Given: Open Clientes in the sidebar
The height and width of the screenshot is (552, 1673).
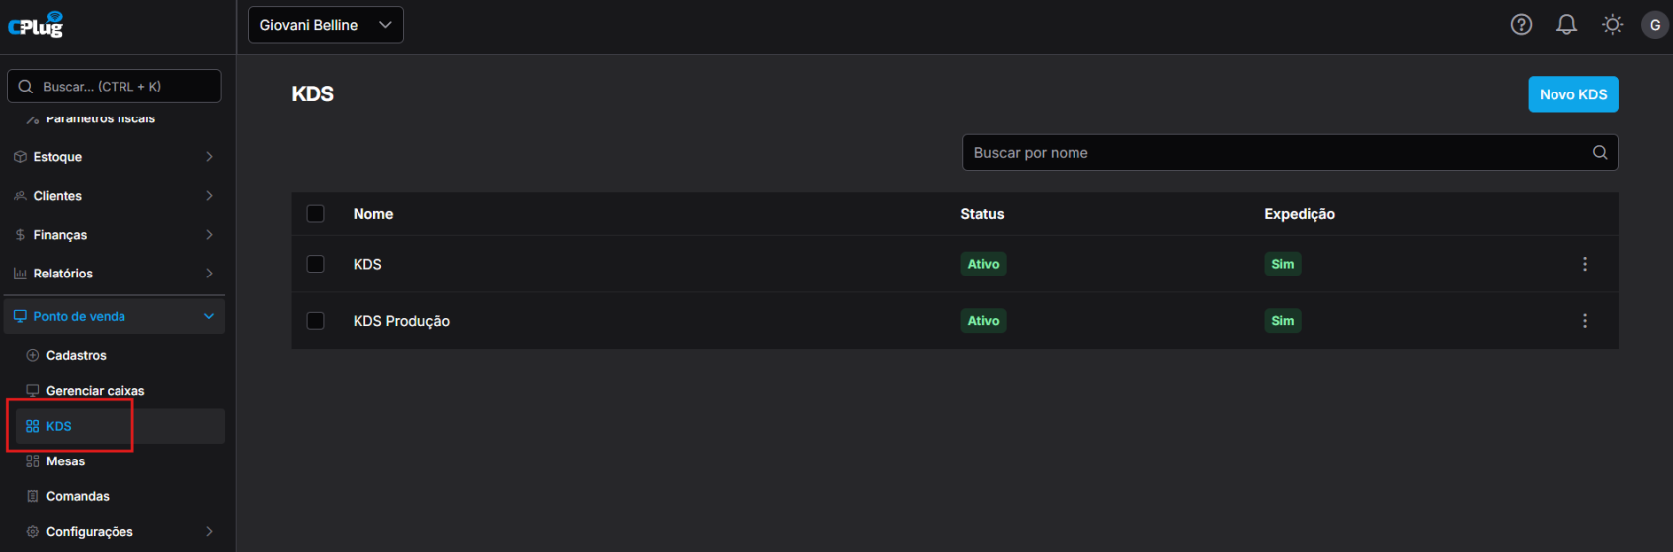Looking at the screenshot, I should coord(58,196).
